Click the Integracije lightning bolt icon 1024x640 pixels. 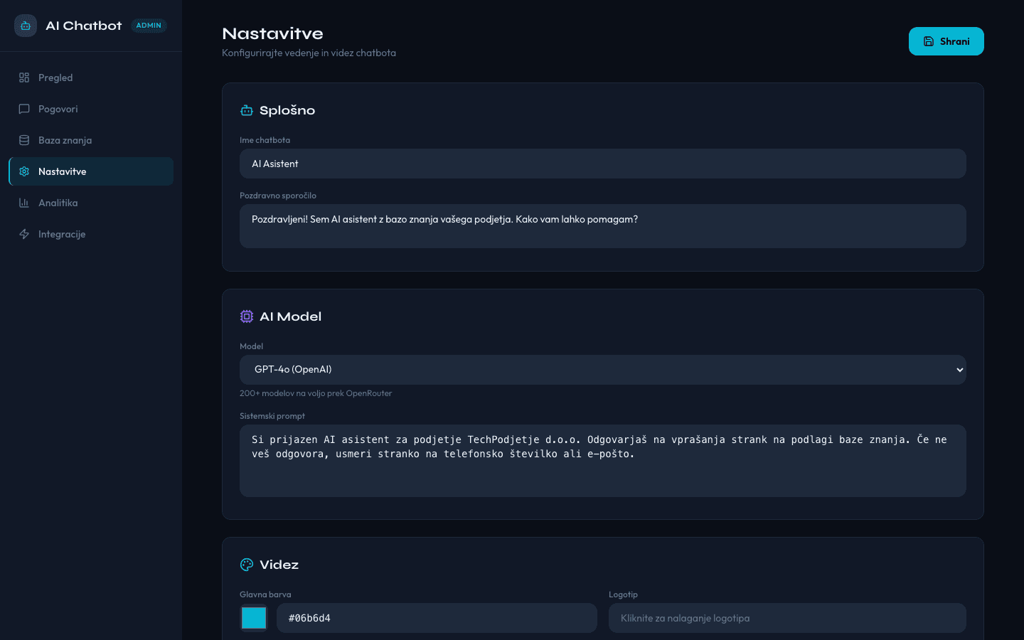(24, 234)
